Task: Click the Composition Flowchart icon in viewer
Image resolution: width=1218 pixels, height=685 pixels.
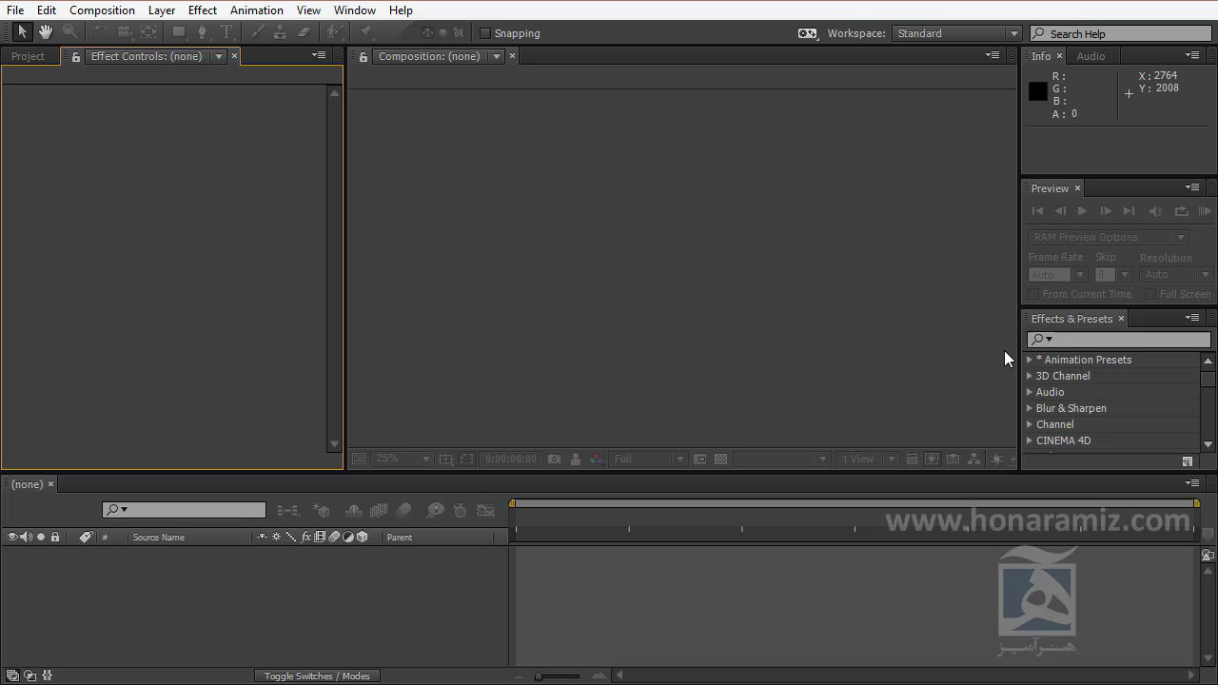Action: tap(974, 459)
